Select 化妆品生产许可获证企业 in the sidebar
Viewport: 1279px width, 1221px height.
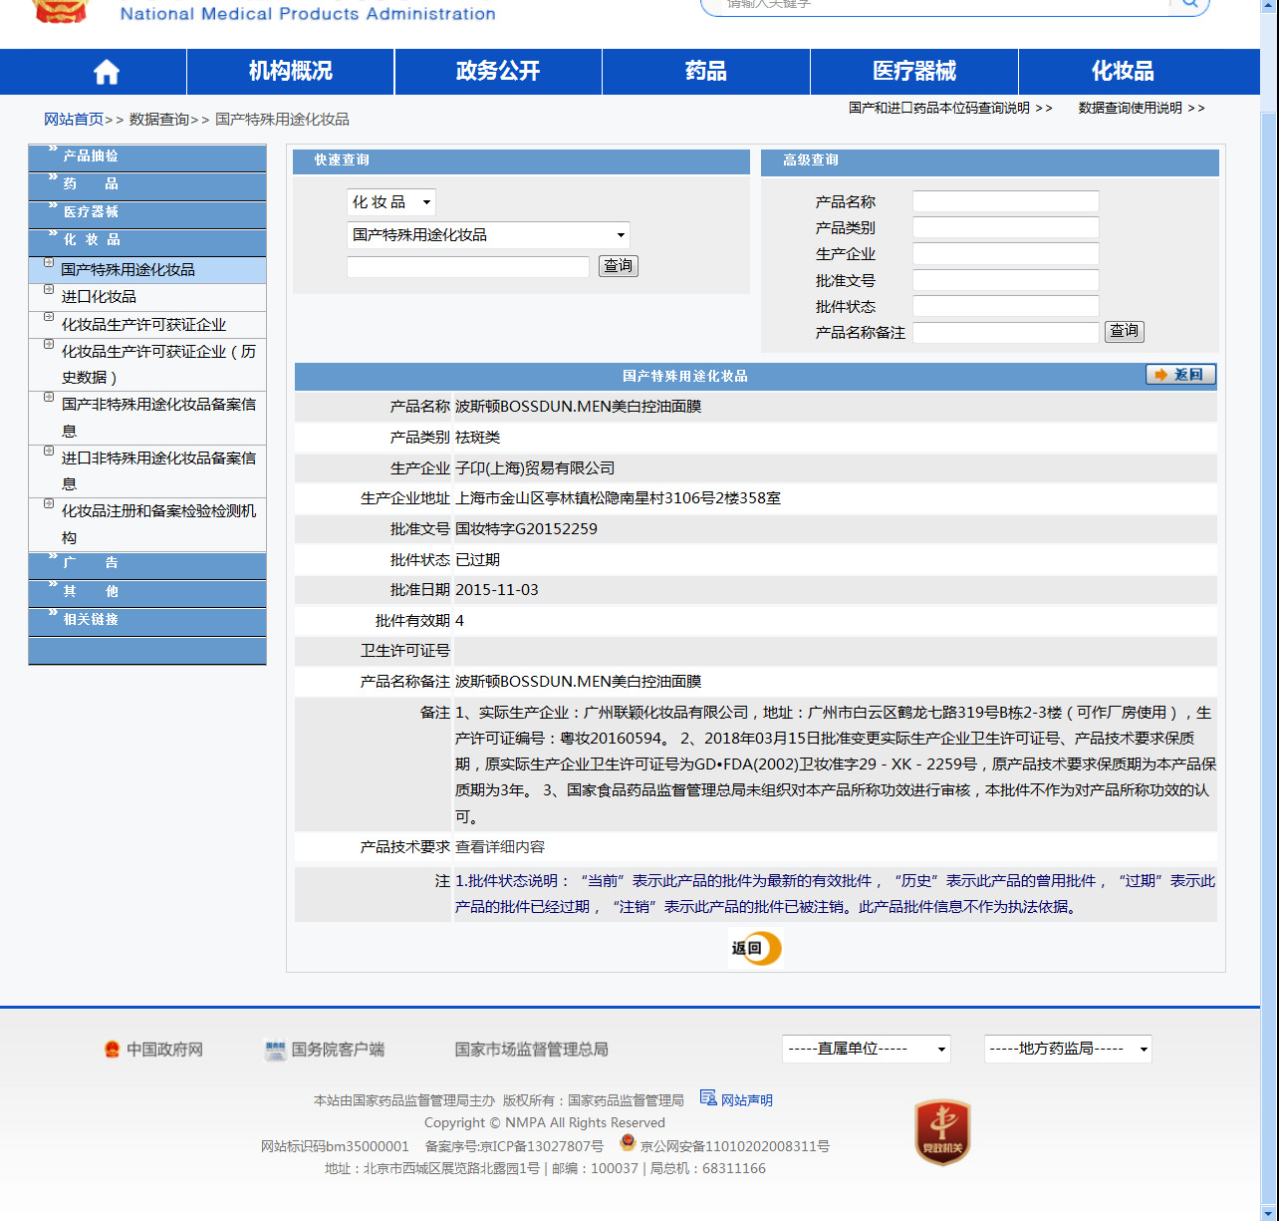[x=143, y=325]
